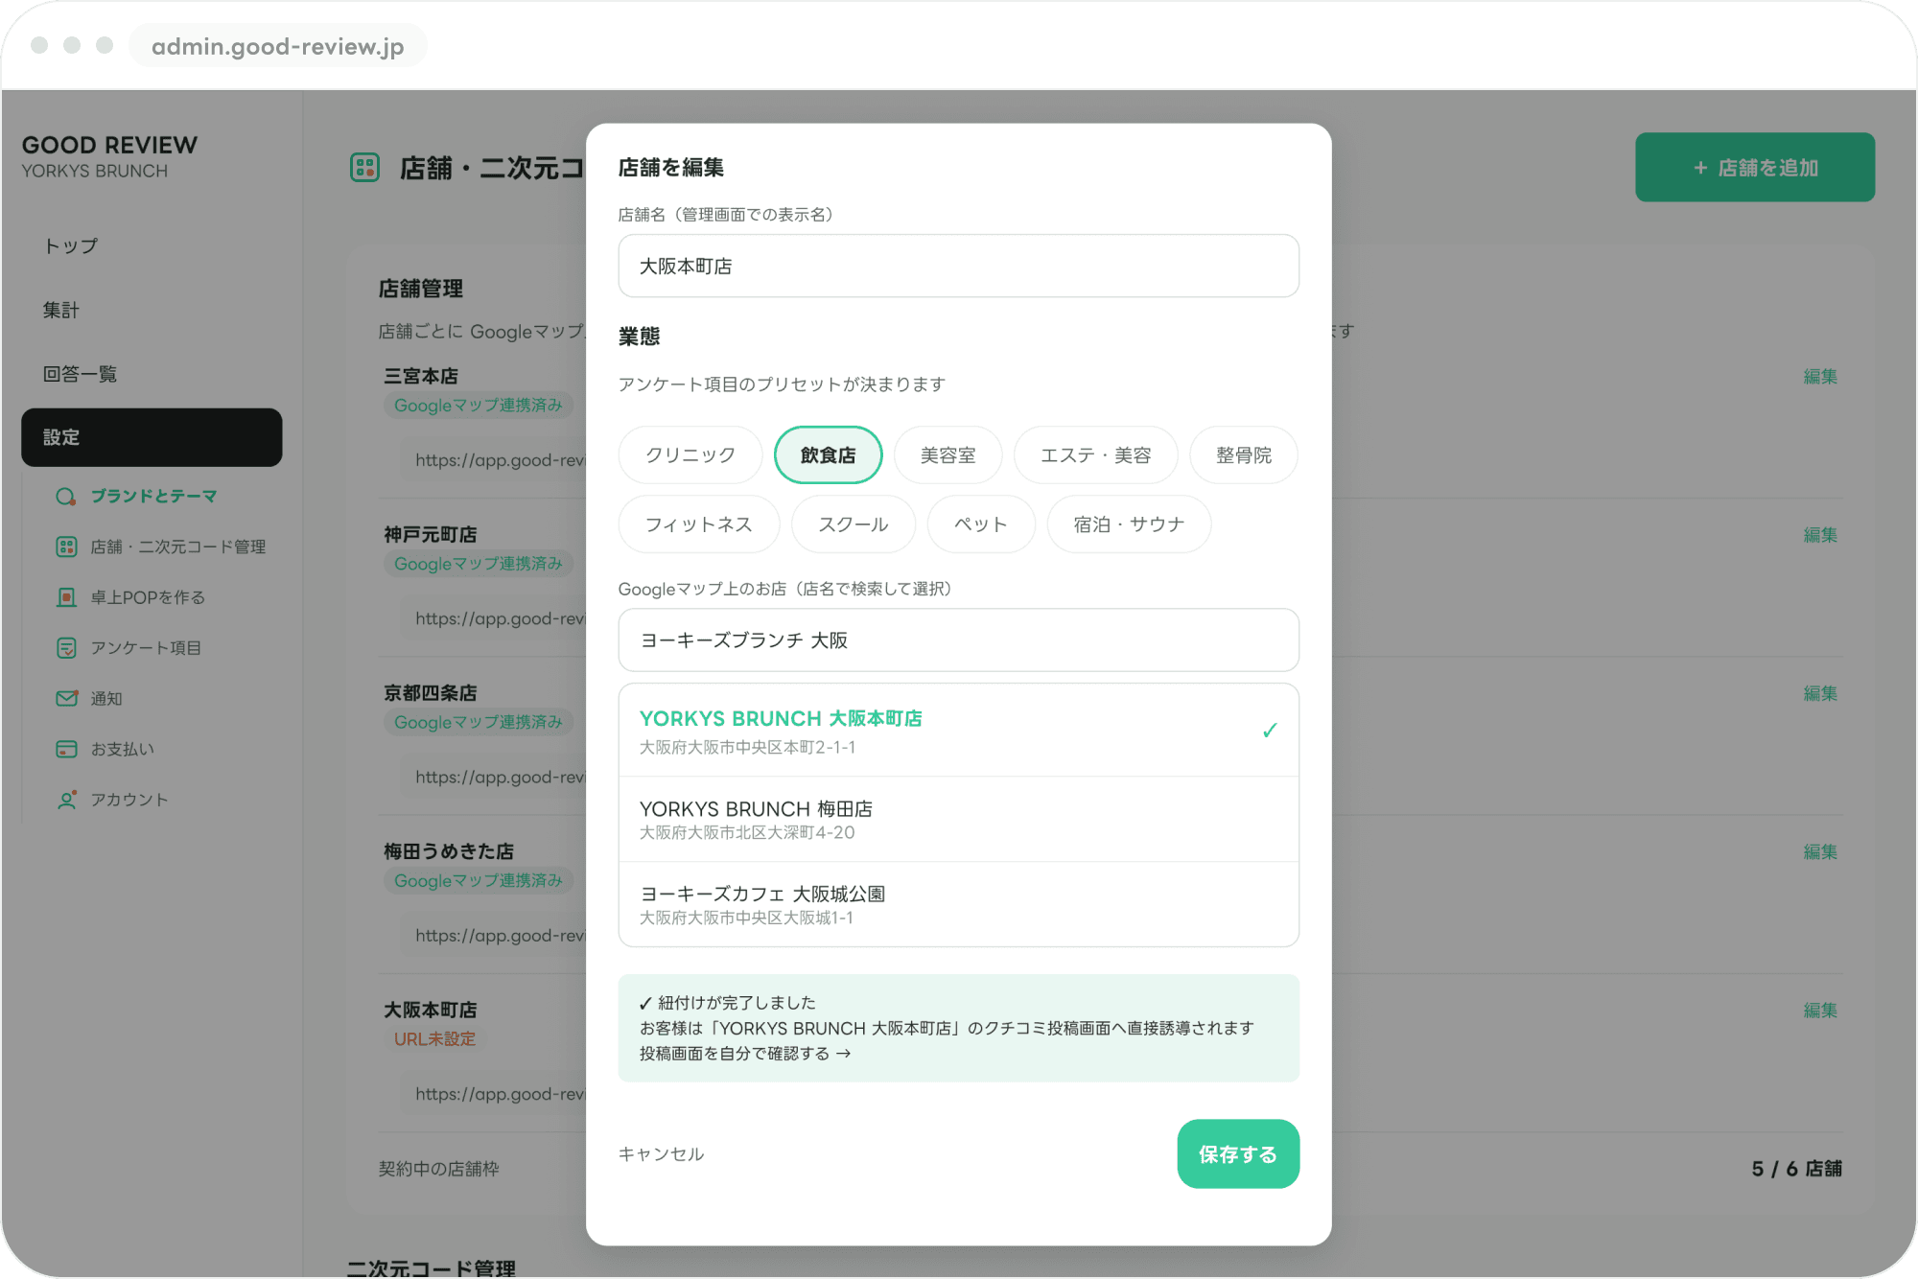Click the GOOD REVIEW logo text
This screenshot has width=1918, height=1279.
(x=110, y=145)
